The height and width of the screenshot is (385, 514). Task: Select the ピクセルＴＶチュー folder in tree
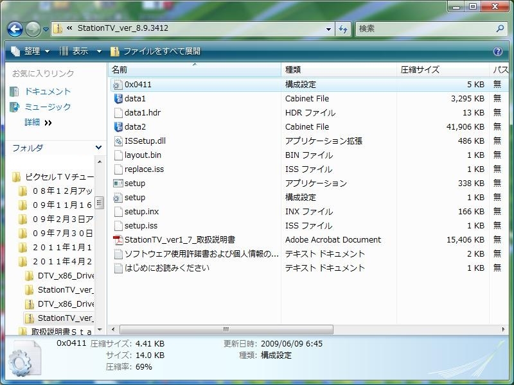(x=59, y=177)
